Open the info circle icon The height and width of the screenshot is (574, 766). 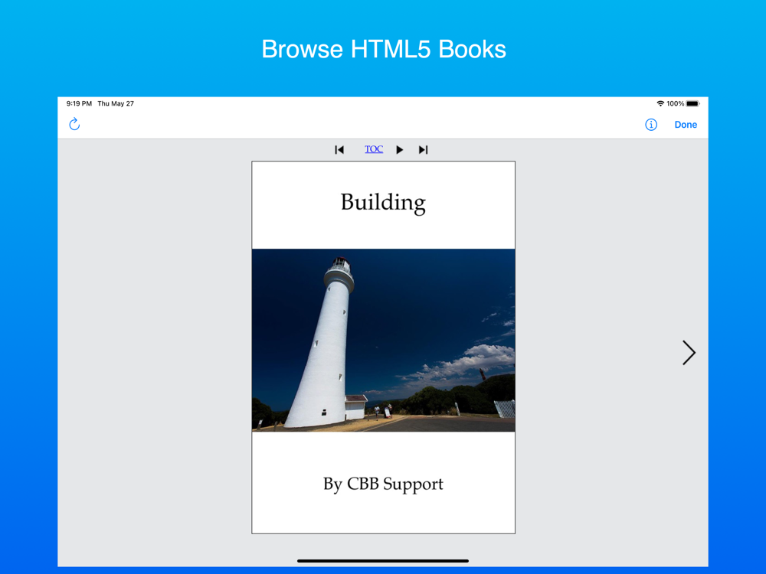650,125
